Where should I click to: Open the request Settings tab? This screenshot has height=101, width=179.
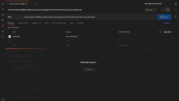pos(80,23)
